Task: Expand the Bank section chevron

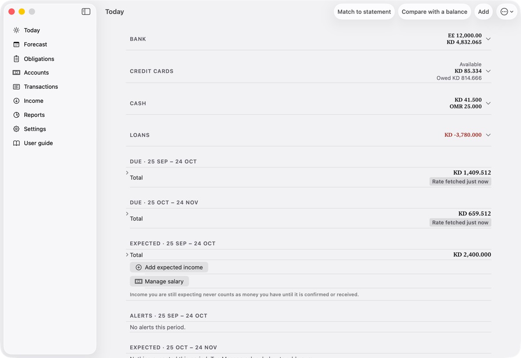Action: 488,39
